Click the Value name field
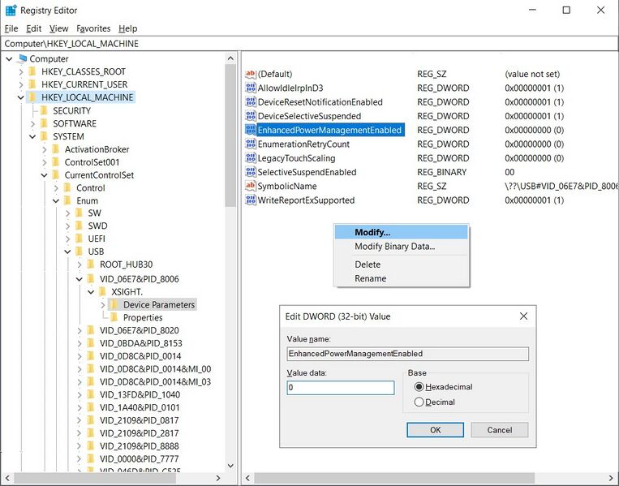 [407, 354]
